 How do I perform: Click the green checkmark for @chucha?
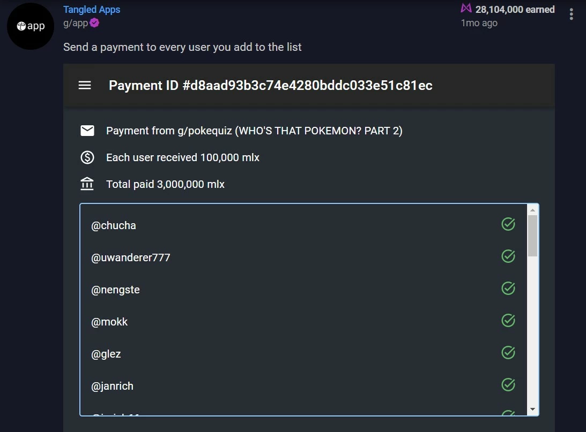coord(508,224)
